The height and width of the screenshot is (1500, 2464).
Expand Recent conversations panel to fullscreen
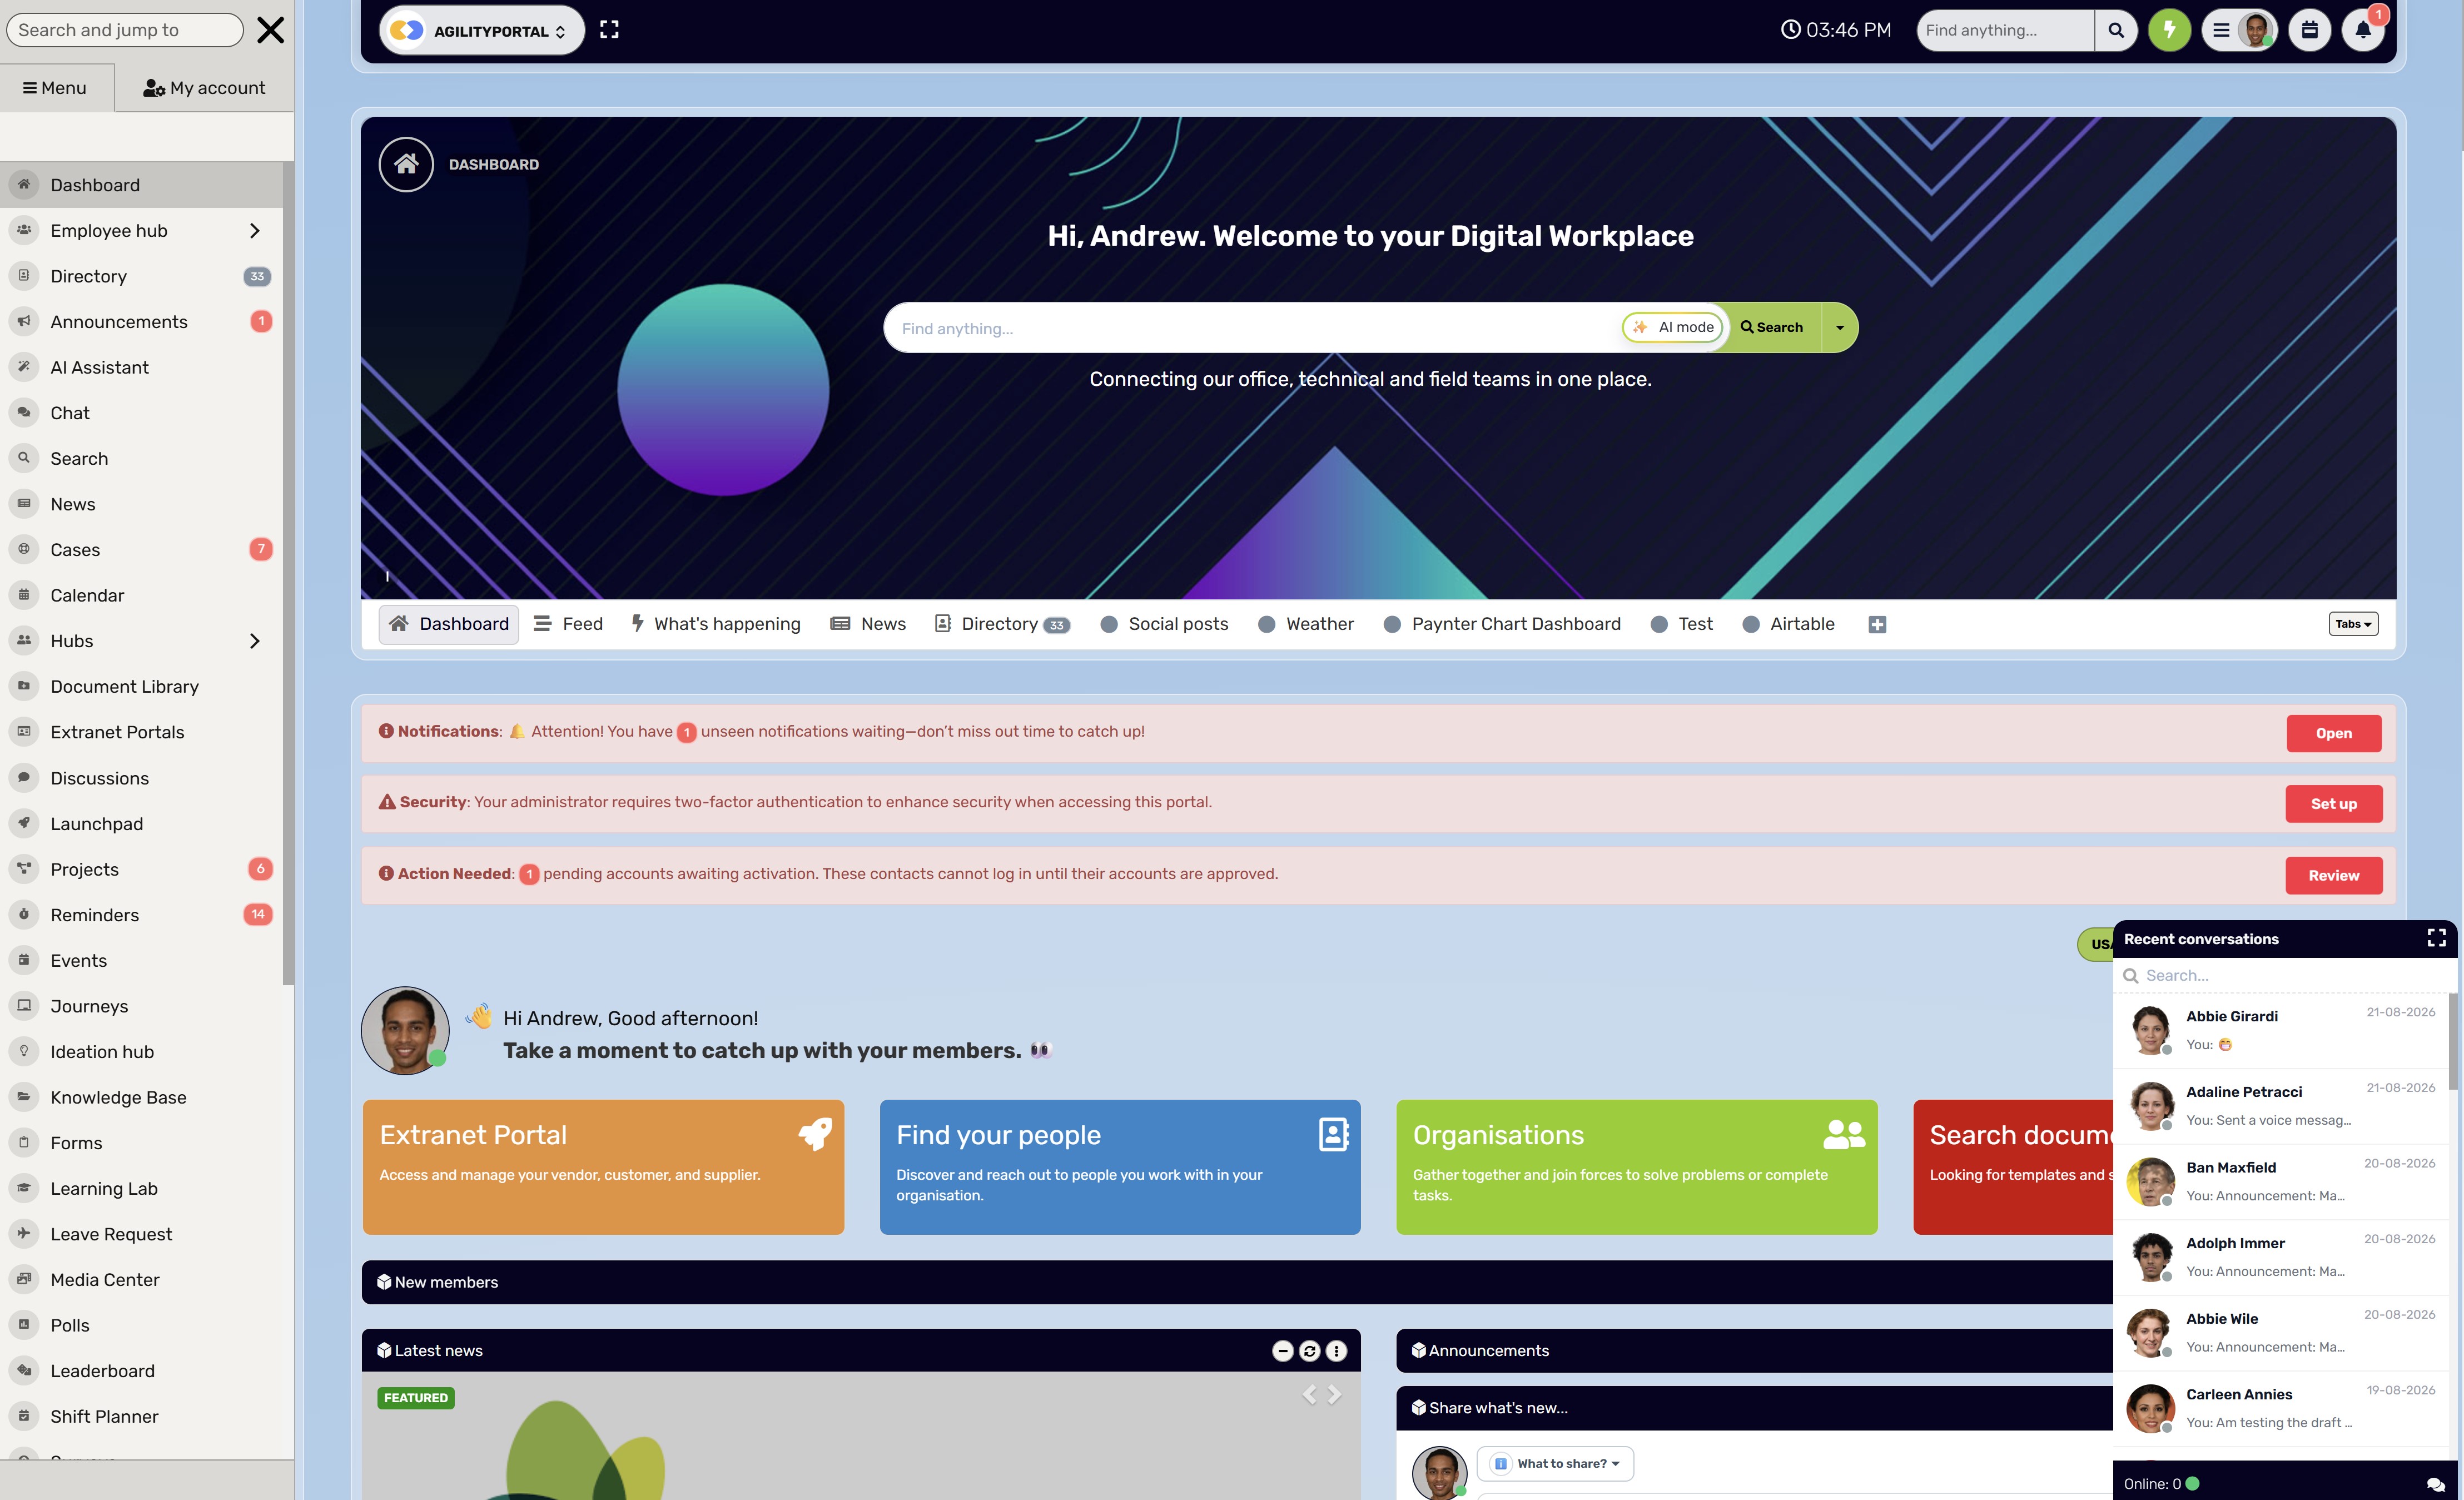(x=2436, y=938)
